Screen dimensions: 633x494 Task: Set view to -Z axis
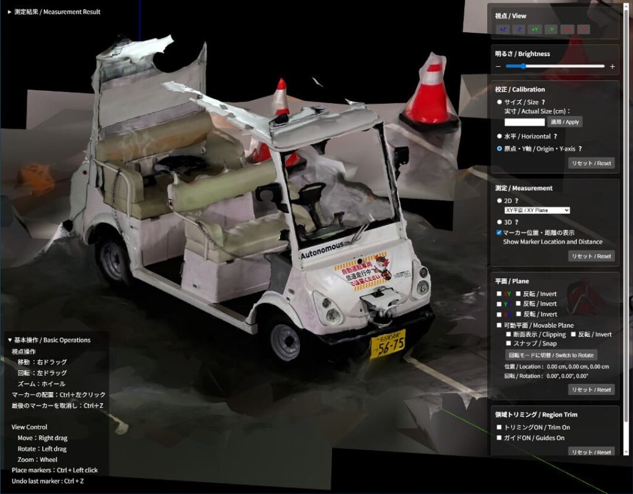click(x=519, y=30)
